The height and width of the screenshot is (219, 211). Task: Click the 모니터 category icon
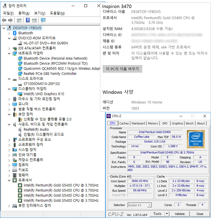tap(15, 104)
